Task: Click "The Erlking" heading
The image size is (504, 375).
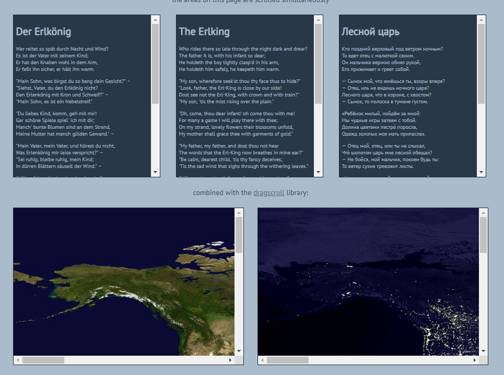Action: coord(204,31)
